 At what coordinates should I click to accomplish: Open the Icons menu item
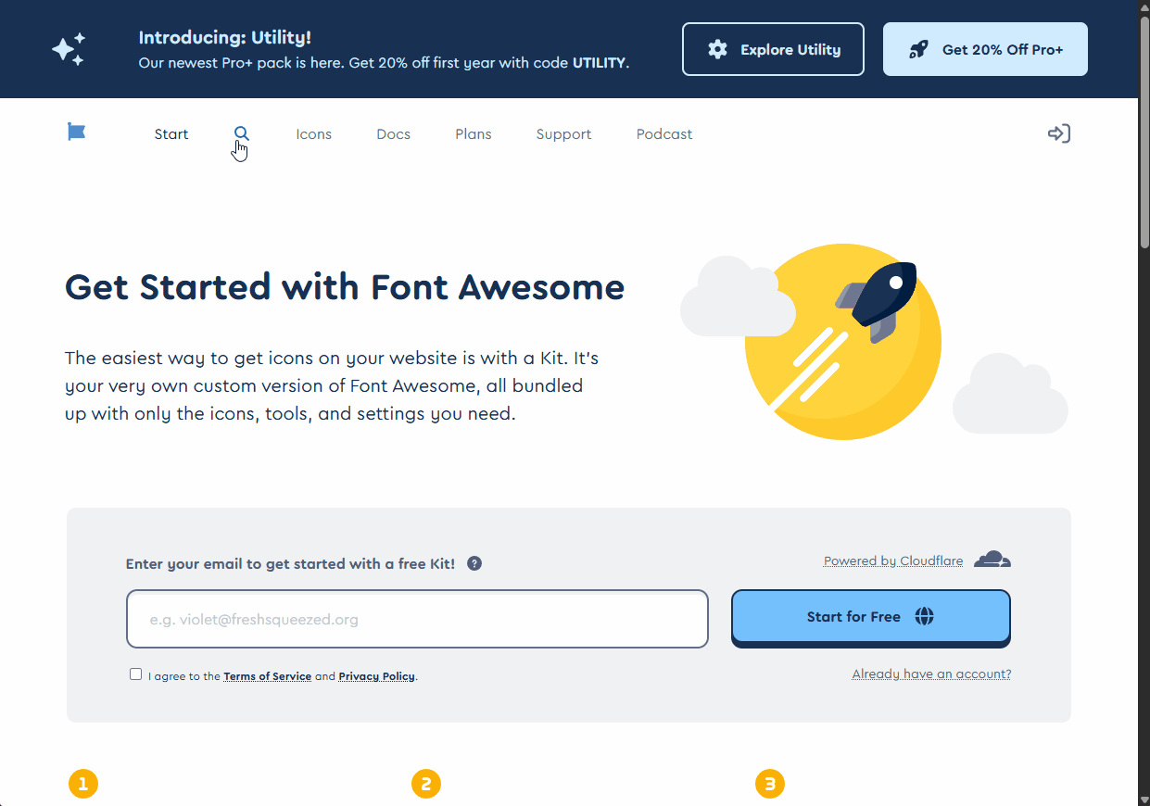(x=313, y=134)
